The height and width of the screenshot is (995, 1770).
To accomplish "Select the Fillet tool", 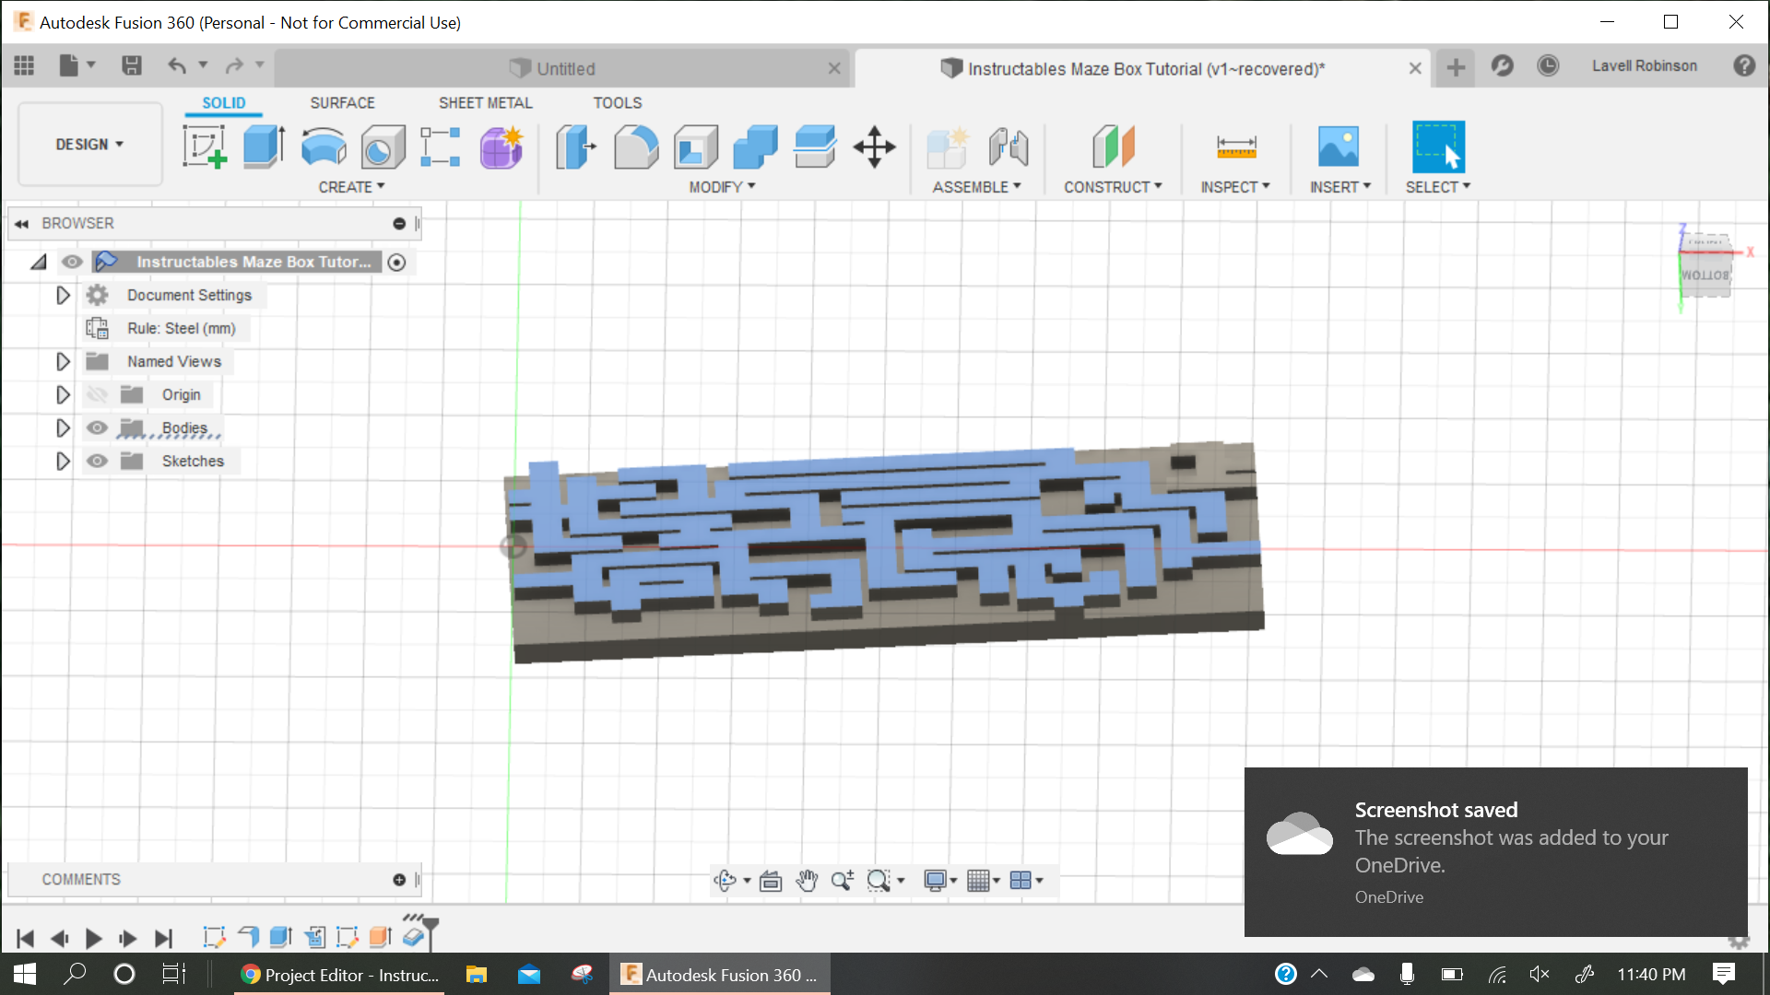I will 636,146.
